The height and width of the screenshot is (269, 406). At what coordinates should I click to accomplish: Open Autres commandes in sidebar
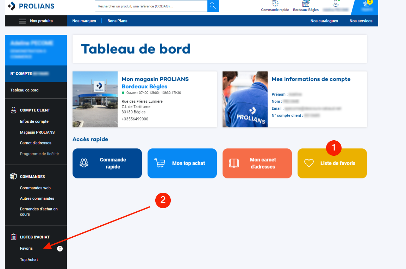[37, 198]
